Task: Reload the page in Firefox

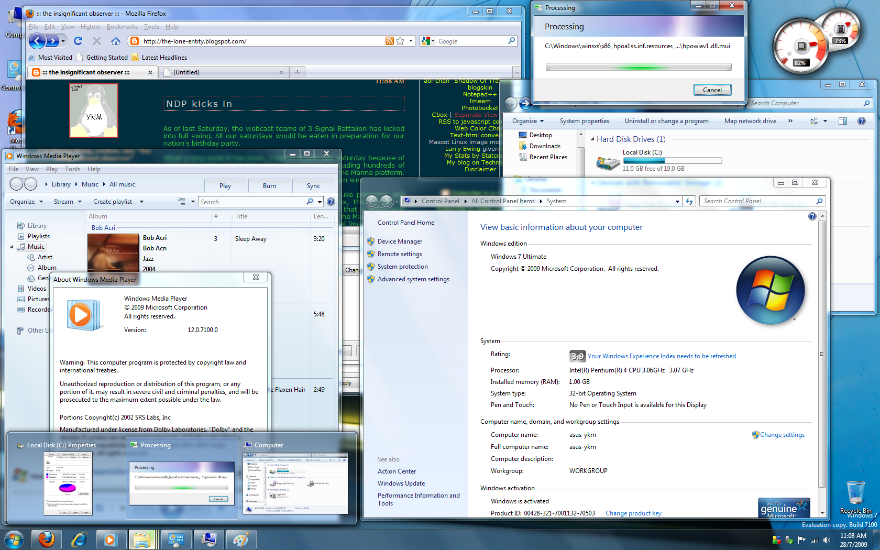Action: click(x=78, y=41)
